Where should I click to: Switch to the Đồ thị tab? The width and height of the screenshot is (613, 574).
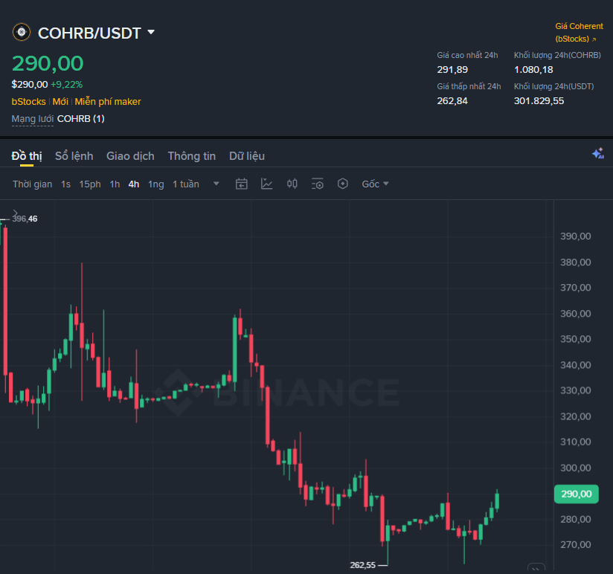point(27,156)
